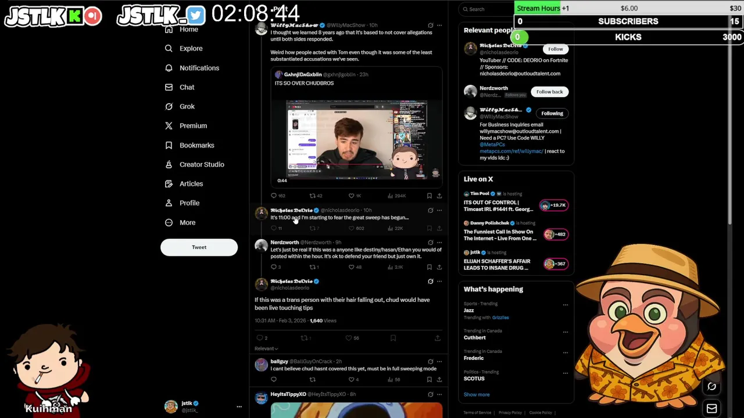
Task: Open more options for the Jazz trend
Action: (x=565, y=304)
